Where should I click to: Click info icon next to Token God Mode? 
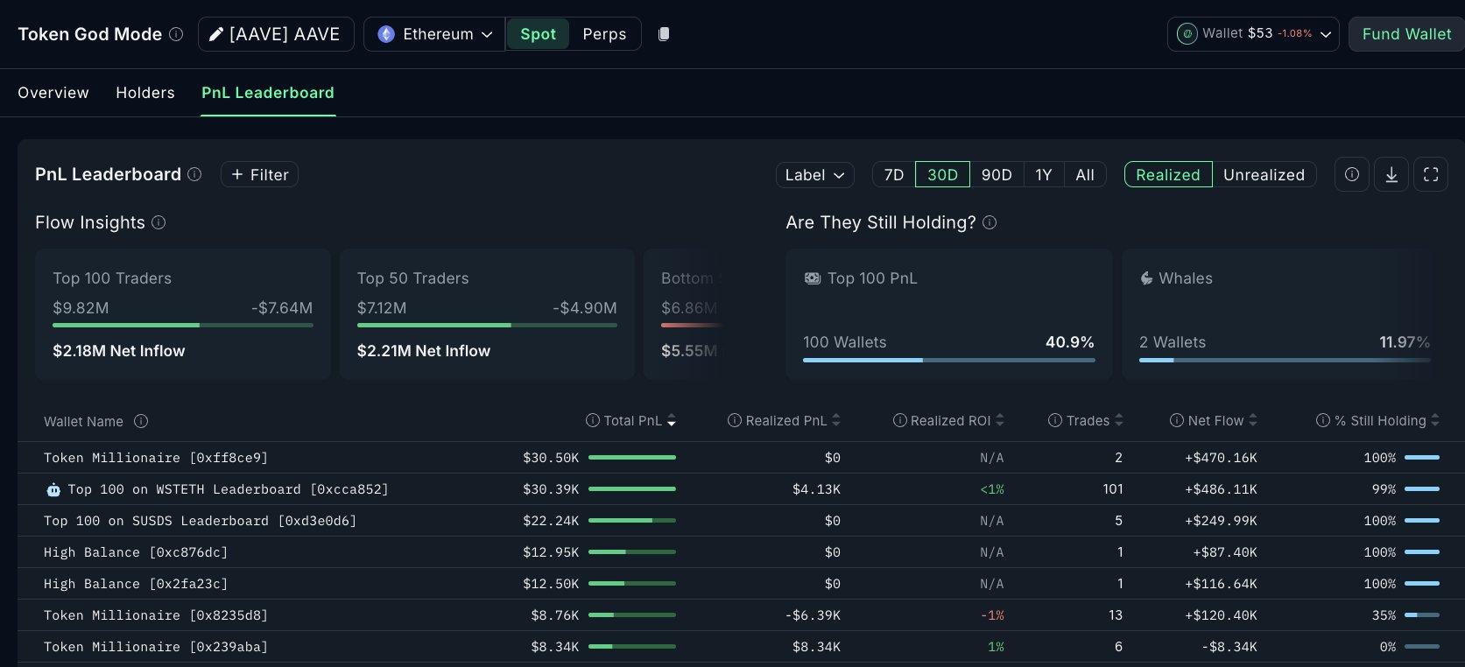pos(176,34)
